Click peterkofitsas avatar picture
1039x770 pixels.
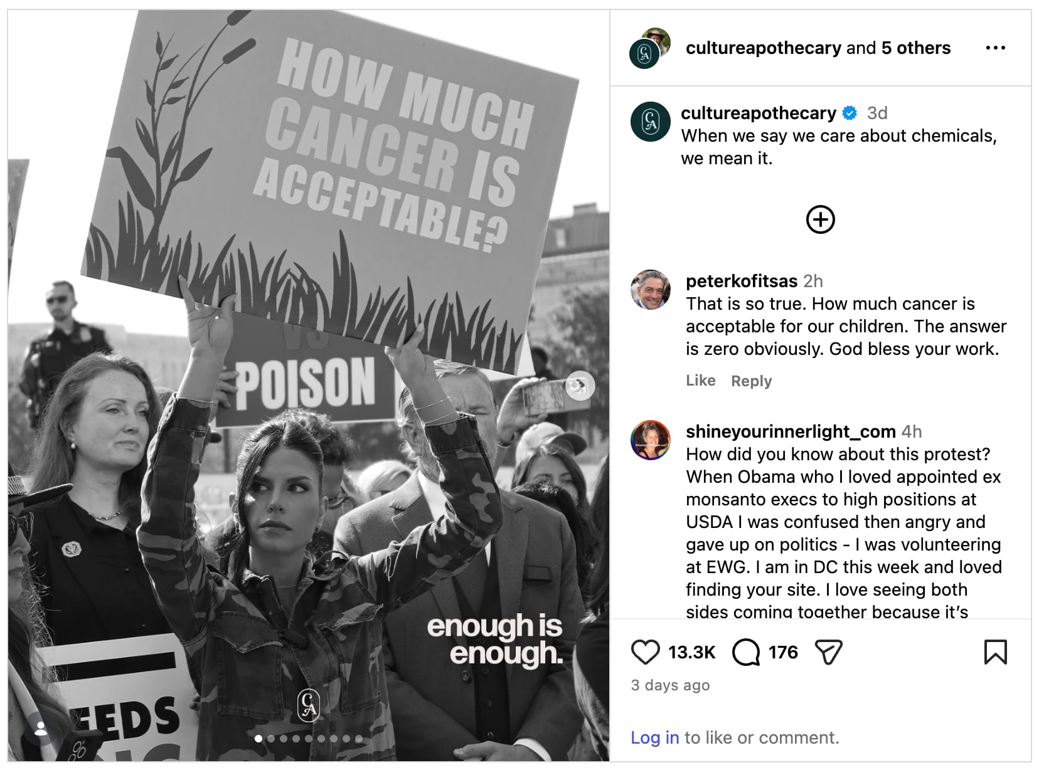[x=651, y=290]
